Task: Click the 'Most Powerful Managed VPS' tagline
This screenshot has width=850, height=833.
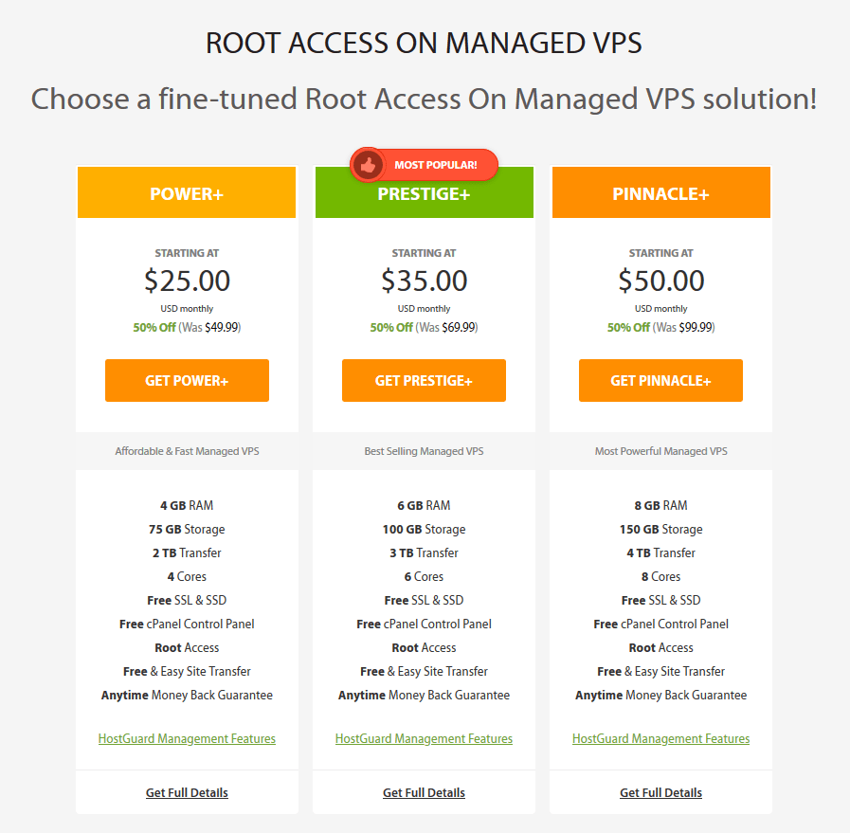Action: click(660, 451)
